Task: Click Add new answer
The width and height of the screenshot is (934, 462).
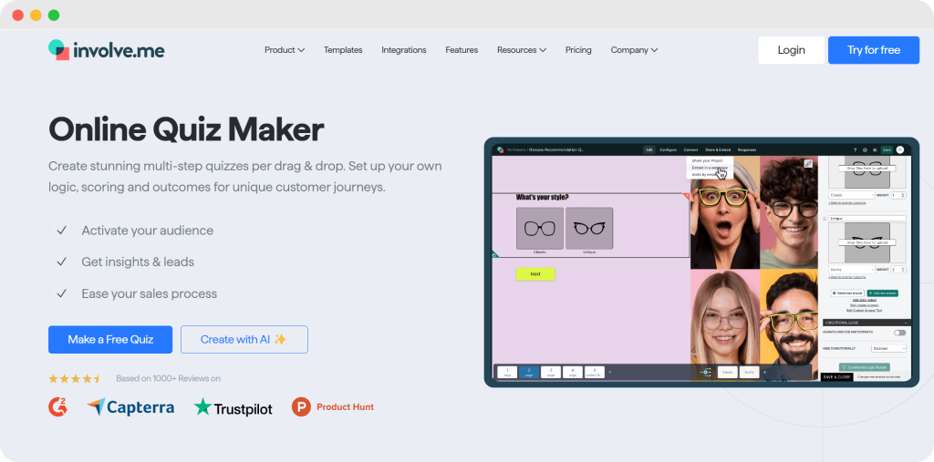Action: (883, 293)
